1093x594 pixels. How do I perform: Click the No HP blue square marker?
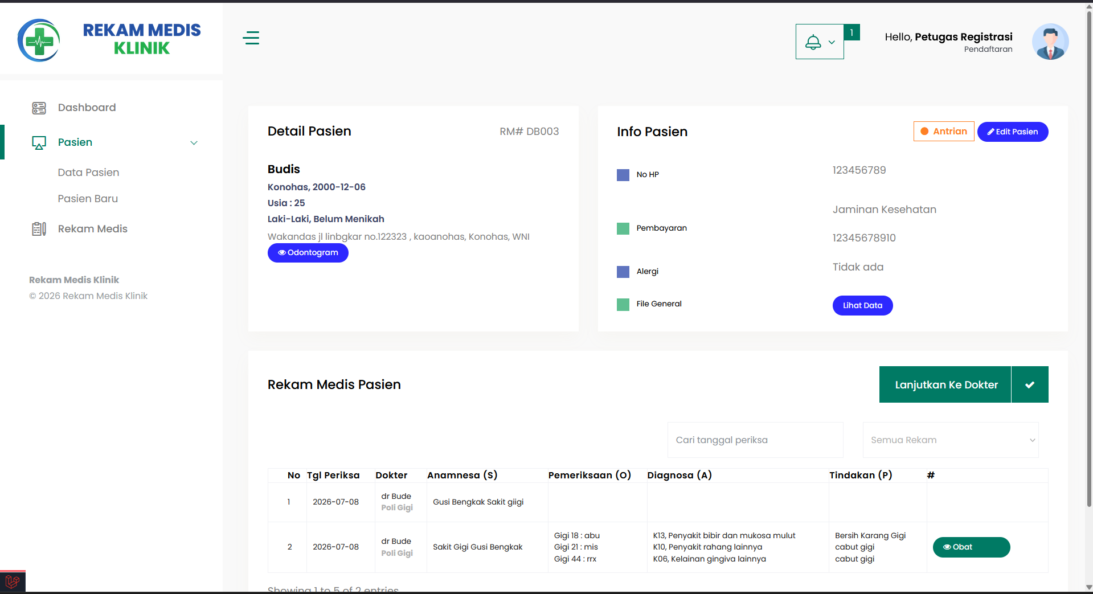coord(623,175)
